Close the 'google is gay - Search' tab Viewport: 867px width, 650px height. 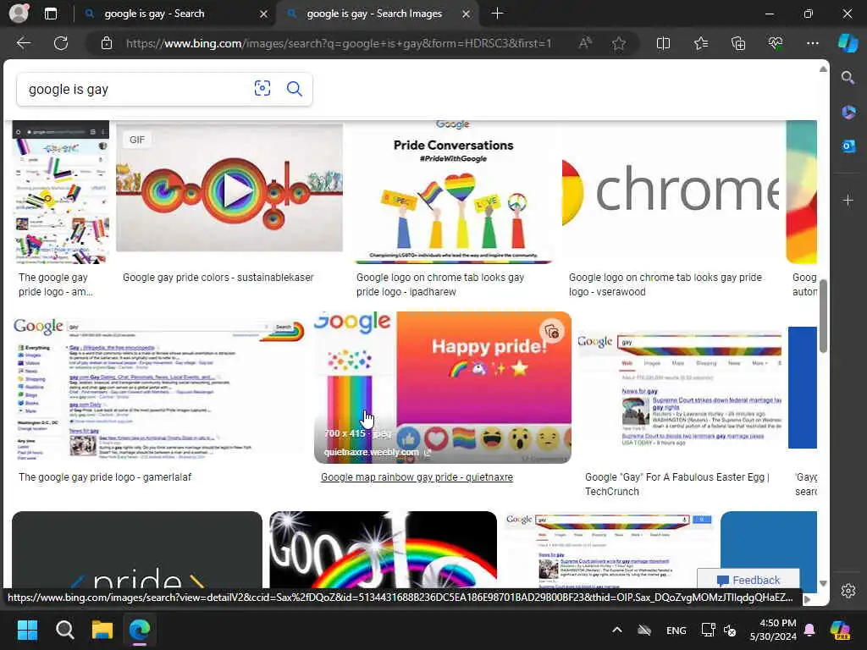click(x=264, y=14)
